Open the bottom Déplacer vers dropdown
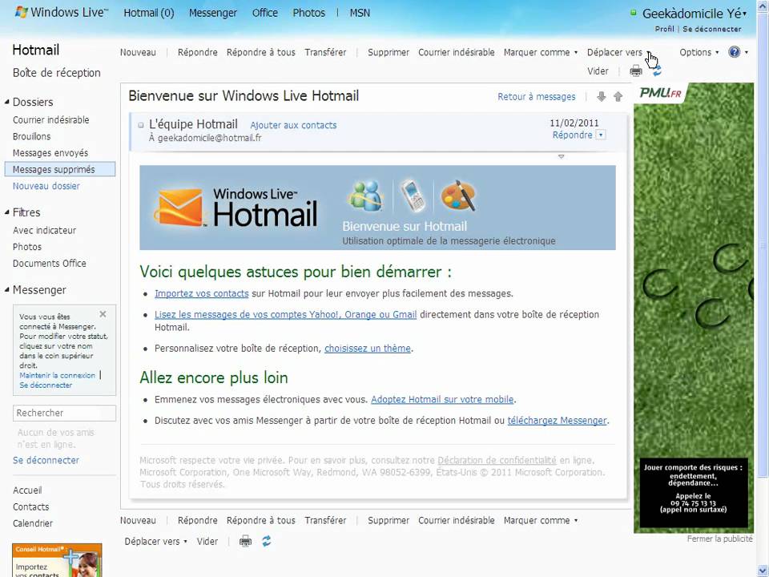The width and height of the screenshot is (769, 577). click(x=156, y=542)
